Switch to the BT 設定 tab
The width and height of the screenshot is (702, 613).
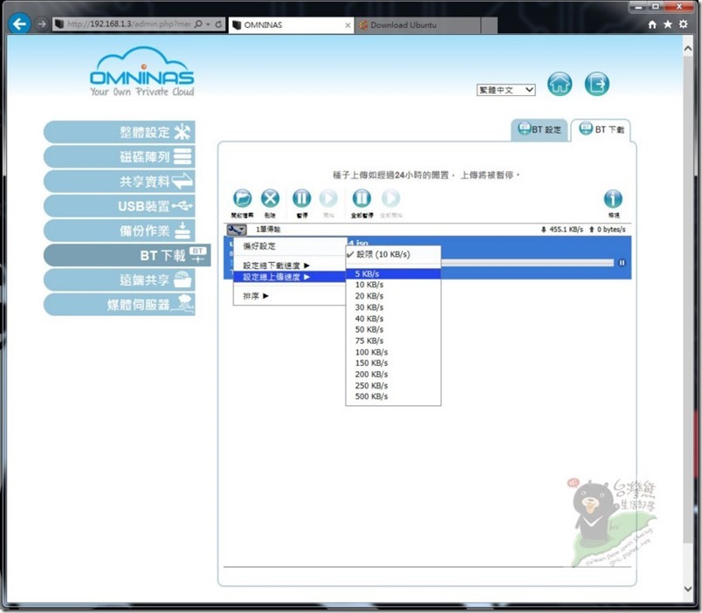tap(540, 130)
